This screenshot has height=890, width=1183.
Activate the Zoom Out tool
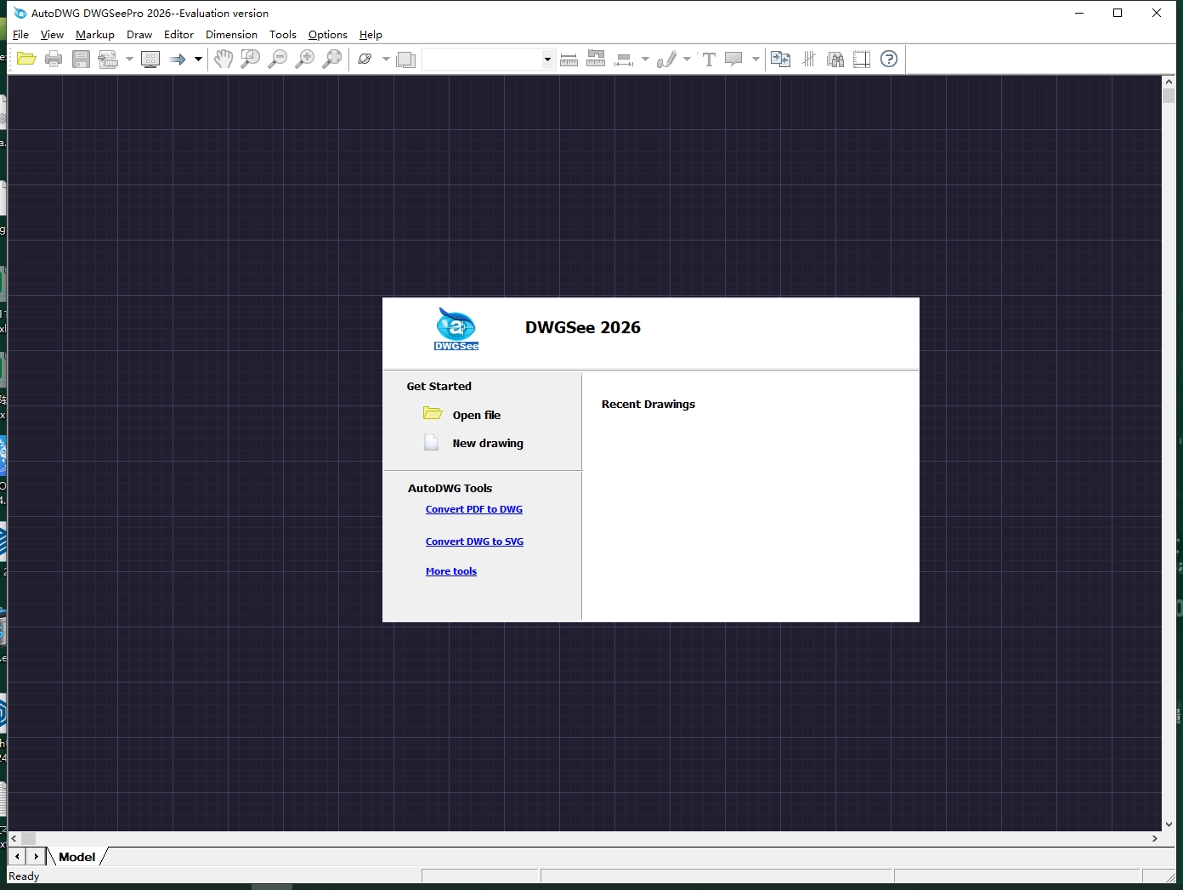click(x=278, y=59)
